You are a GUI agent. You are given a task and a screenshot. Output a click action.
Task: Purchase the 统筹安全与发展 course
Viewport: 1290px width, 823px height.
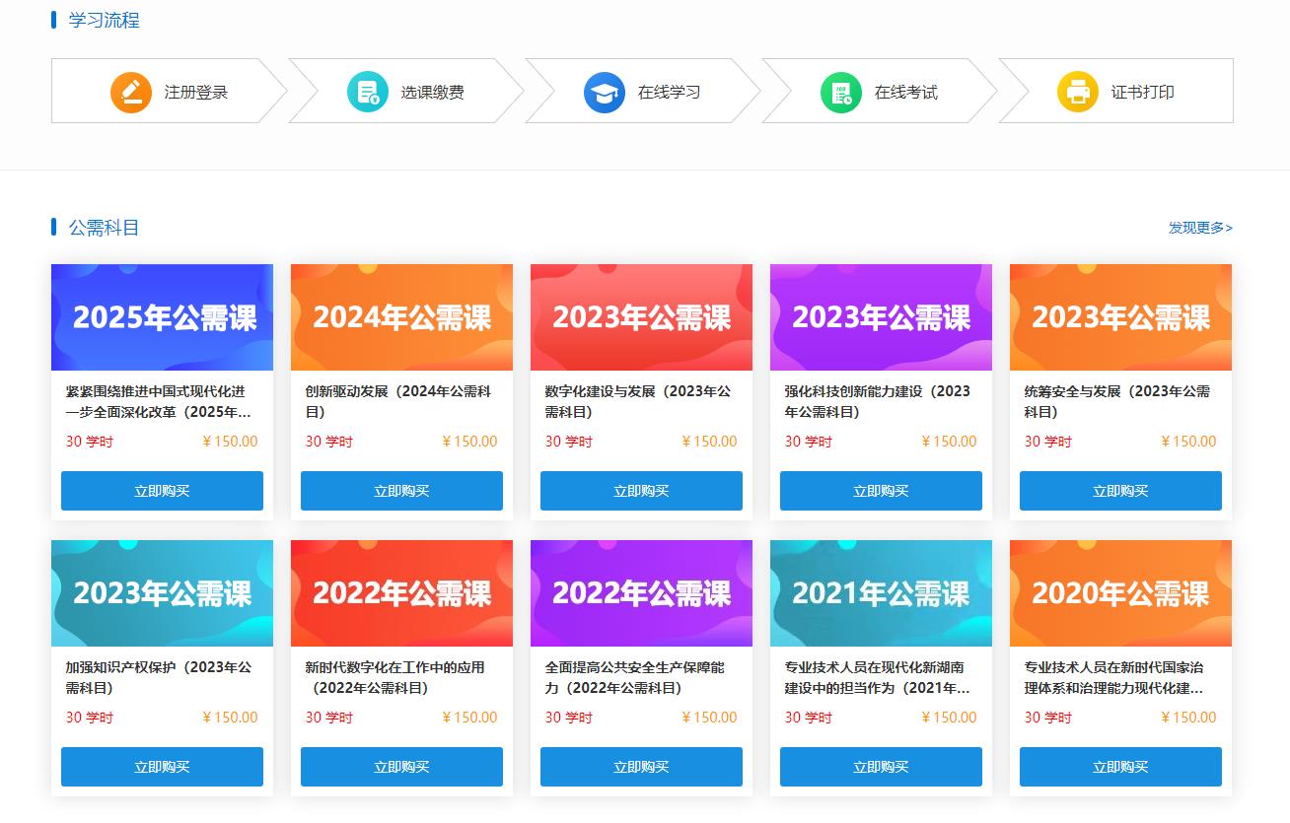coord(1120,491)
